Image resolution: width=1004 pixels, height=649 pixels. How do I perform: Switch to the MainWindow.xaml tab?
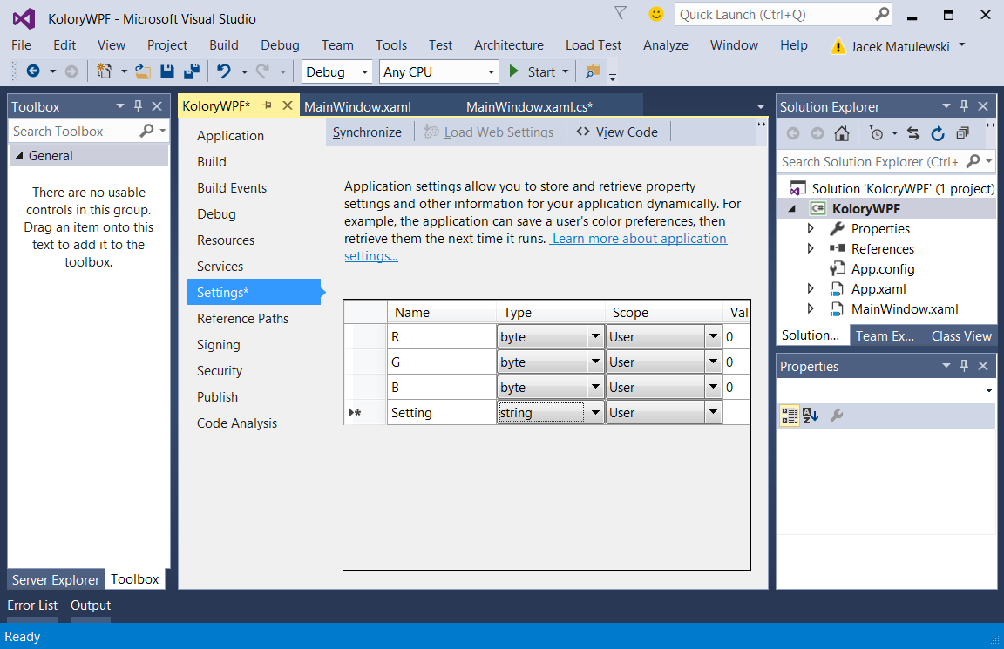(x=357, y=107)
